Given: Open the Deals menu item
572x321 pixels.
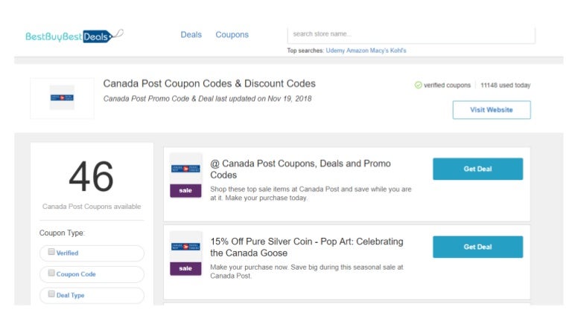Looking at the screenshot, I should coord(191,35).
